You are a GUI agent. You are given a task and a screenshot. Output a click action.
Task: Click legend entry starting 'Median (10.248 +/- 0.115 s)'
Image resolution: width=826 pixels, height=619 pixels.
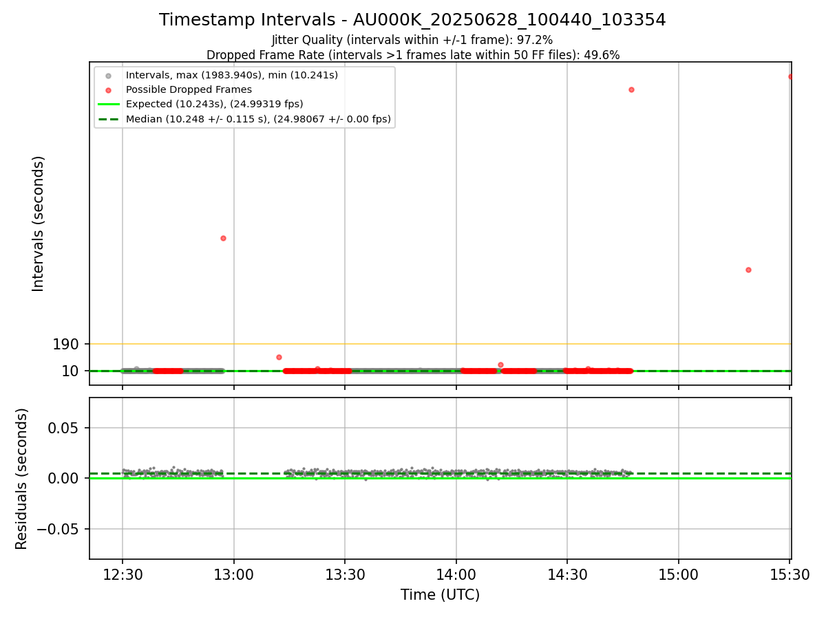click(x=259, y=119)
